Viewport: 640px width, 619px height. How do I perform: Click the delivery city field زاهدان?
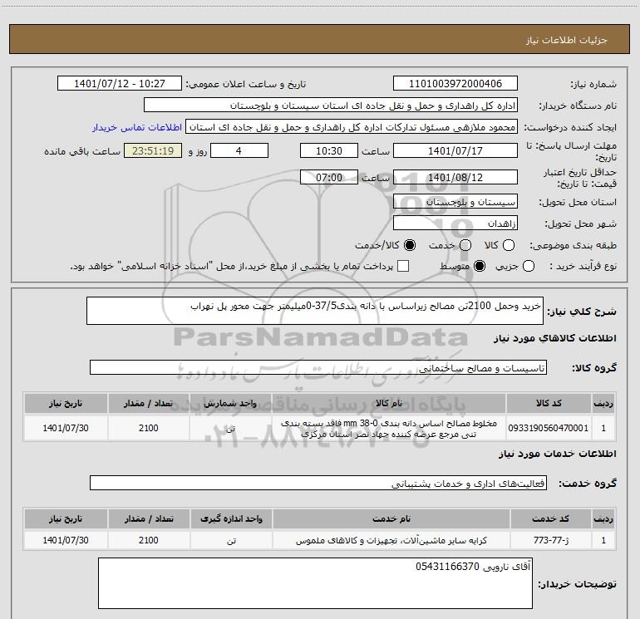455,224
